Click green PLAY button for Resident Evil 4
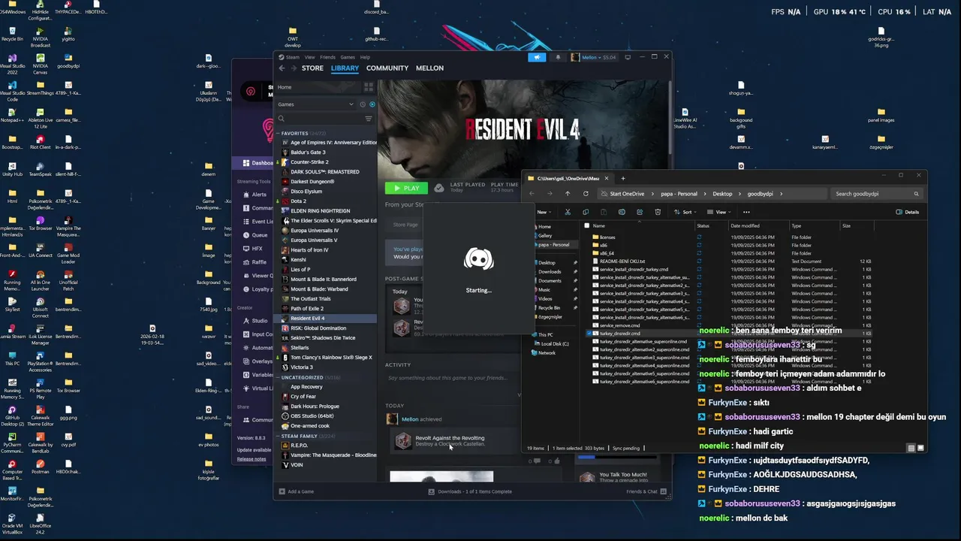Screen dimensions: 961x541 406,188
